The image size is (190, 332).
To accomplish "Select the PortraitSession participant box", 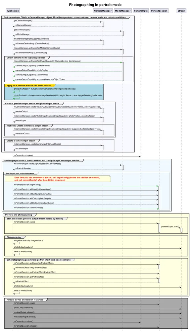I will coord(159,11).
